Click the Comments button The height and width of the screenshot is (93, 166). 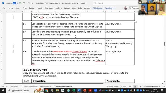(134, 8)
